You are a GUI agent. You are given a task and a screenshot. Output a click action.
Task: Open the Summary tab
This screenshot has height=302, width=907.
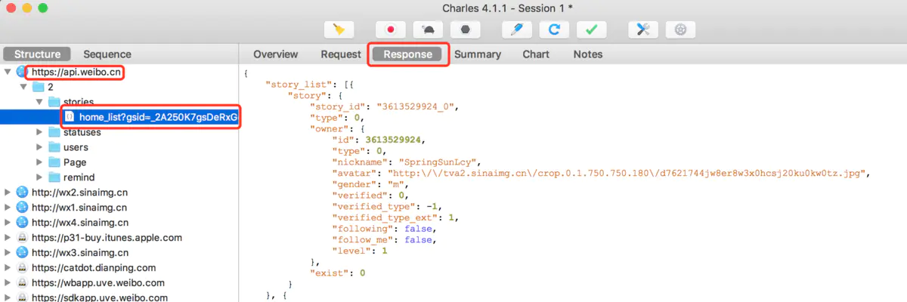click(478, 54)
